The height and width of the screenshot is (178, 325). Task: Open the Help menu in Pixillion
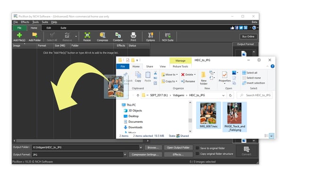[x=54, y=22]
